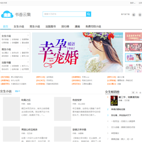Viewport: 142px width, 142px height.
Task: Open the book title 和离之后
Action: 26,100
